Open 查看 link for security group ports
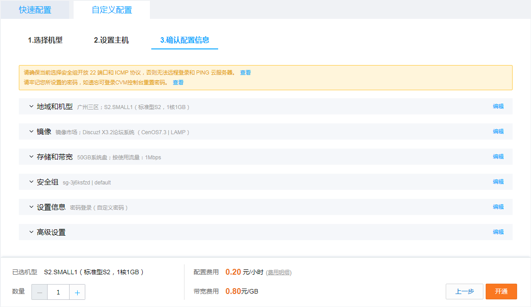 [x=246, y=72]
